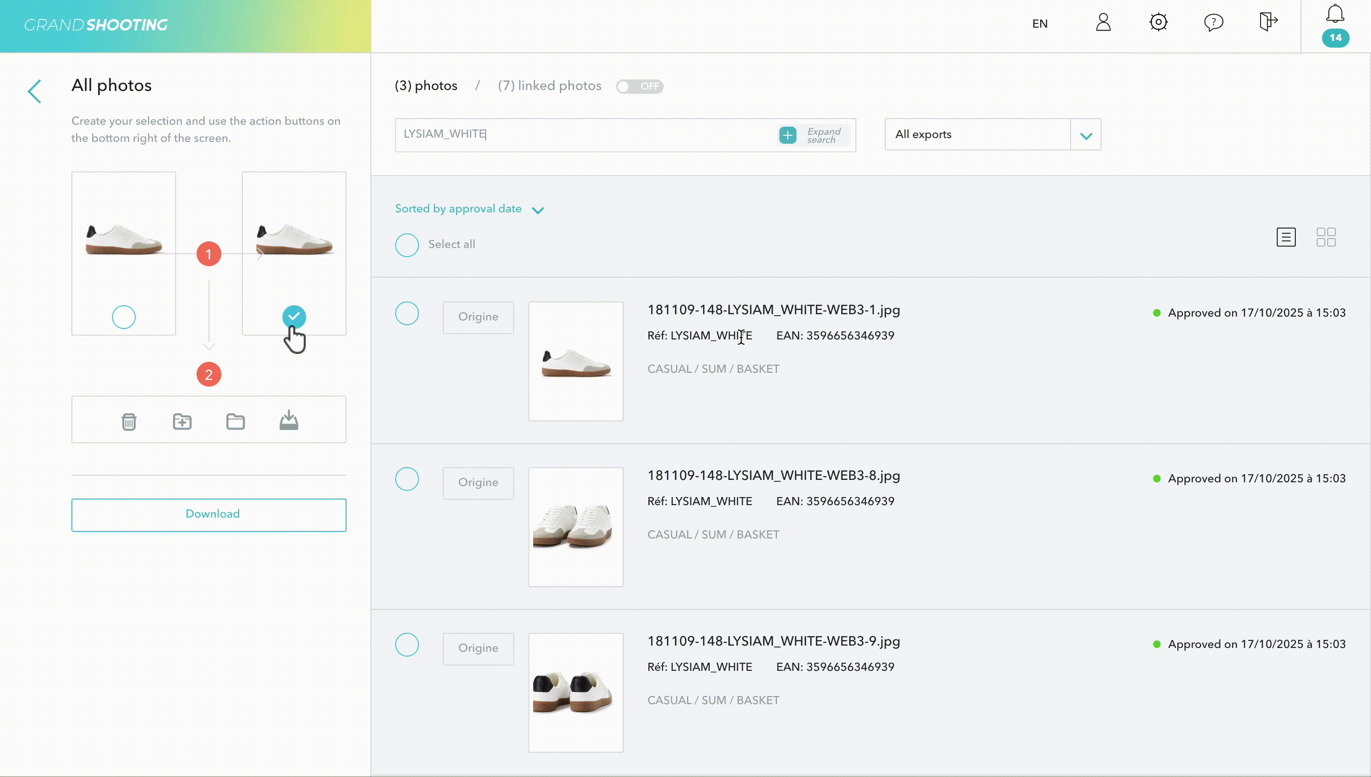Screen dimensions: 1371x777
Task: Click Expand search plus button
Action: pos(788,135)
